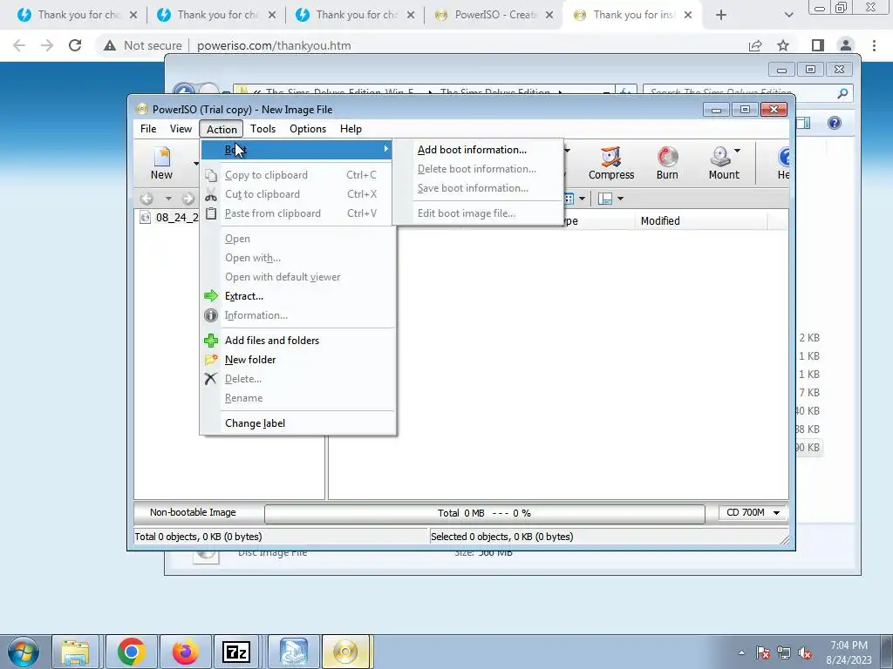
Task: Click the Burn disc toolbar icon
Action: [667, 157]
